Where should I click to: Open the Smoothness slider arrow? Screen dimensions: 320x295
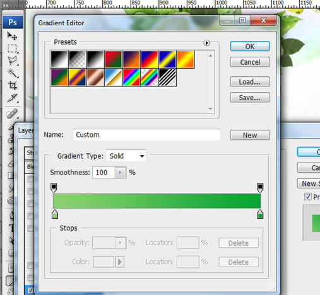(121, 173)
